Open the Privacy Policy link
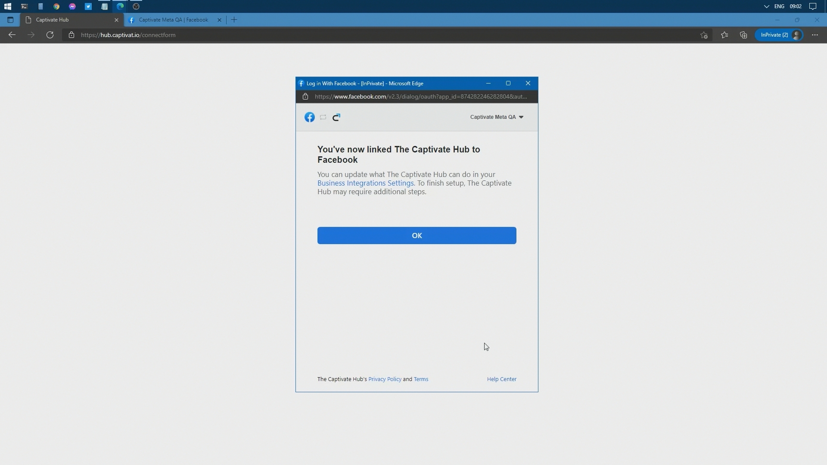The width and height of the screenshot is (827, 465). (385, 379)
